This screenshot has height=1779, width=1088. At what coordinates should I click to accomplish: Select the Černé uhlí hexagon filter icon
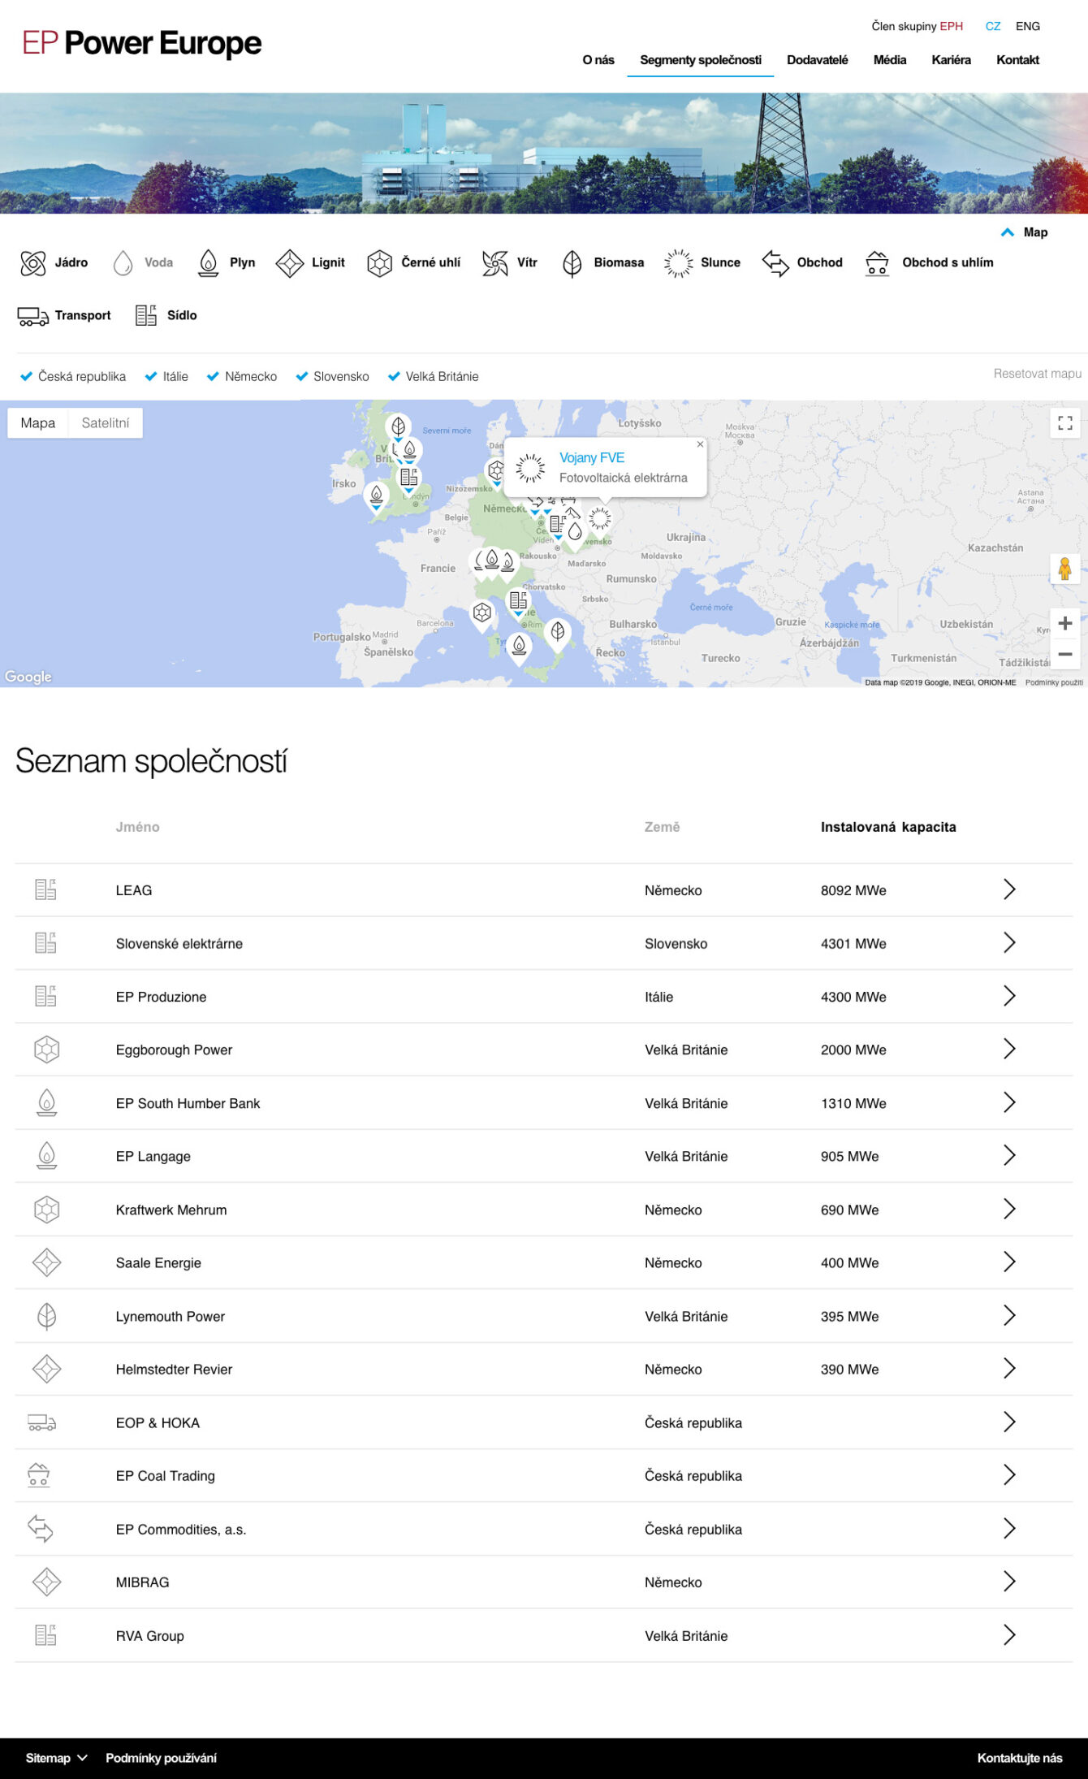(x=379, y=263)
